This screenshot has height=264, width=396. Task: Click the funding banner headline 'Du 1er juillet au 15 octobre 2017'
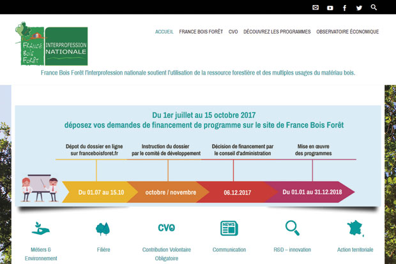point(204,115)
